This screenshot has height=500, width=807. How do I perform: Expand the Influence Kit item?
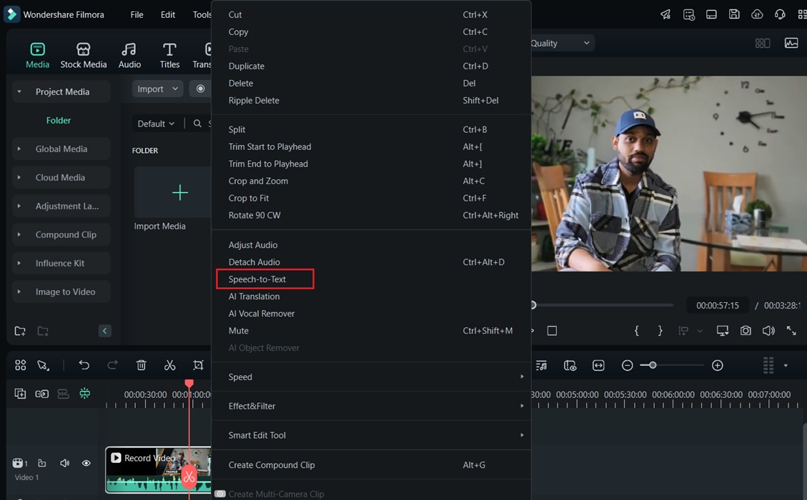pos(19,263)
